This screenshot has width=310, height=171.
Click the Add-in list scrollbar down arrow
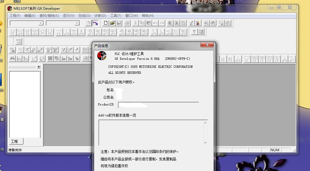(205, 143)
